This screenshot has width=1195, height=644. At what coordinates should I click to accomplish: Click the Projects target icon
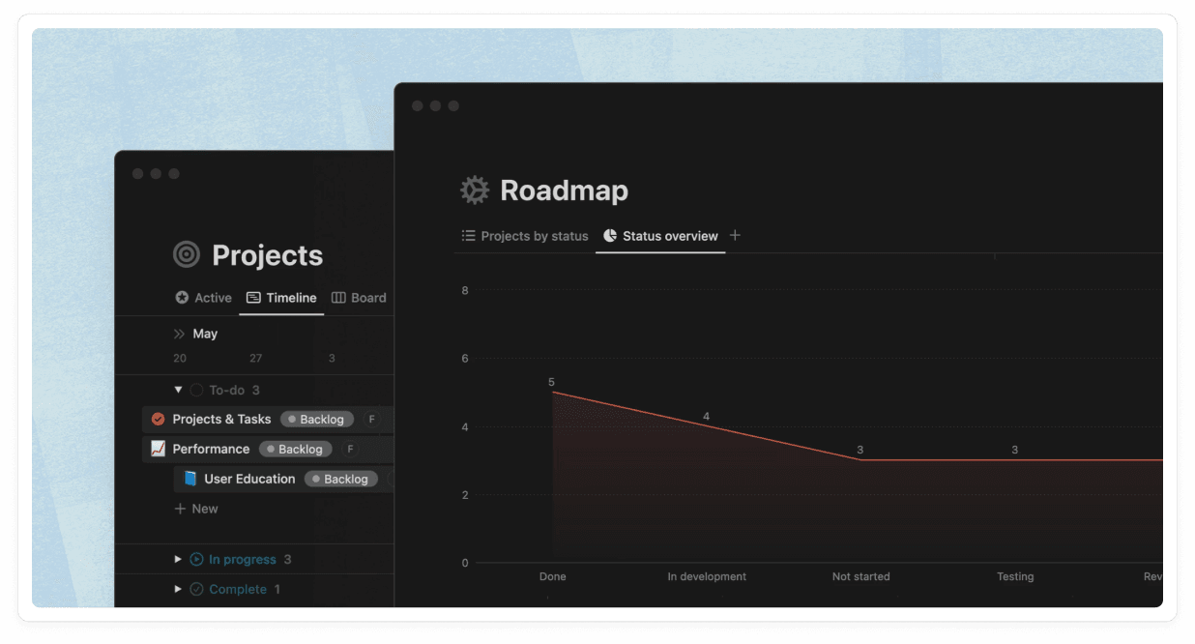[x=187, y=255]
